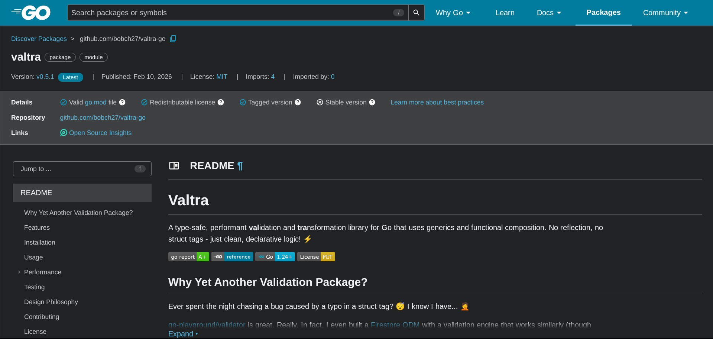713x339 pixels.
Task: Click the README pilcrow anchor link
Action: pyautogui.click(x=240, y=166)
